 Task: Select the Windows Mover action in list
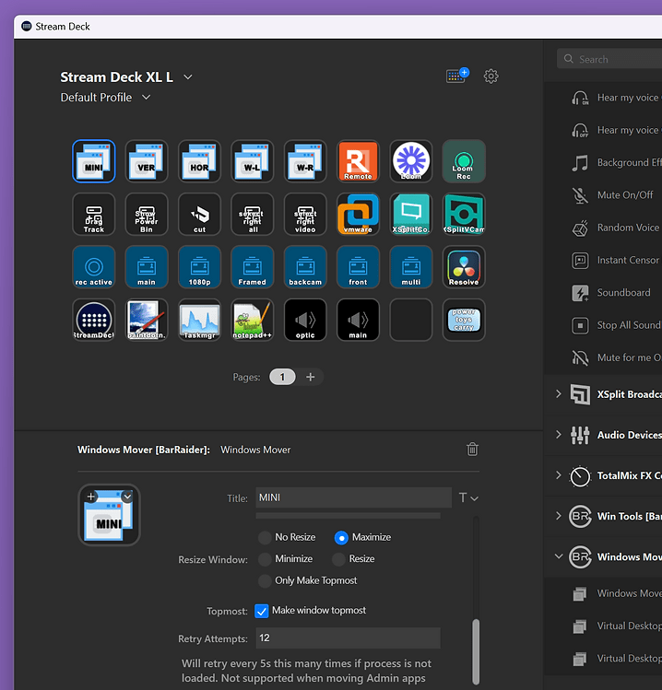click(616, 593)
